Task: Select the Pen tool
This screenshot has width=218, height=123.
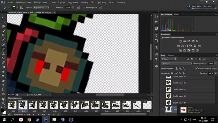Action: pos(3,81)
